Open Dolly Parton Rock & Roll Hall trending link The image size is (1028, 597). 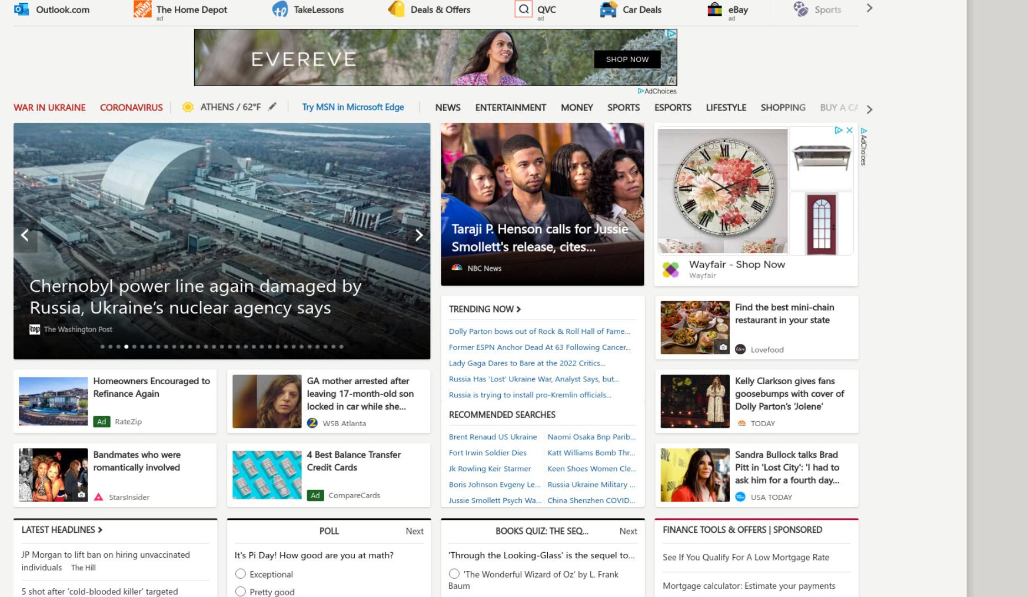coord(539,331)
